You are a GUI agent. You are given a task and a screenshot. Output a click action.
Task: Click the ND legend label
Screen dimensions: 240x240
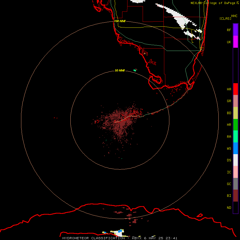tap(229, 207)
